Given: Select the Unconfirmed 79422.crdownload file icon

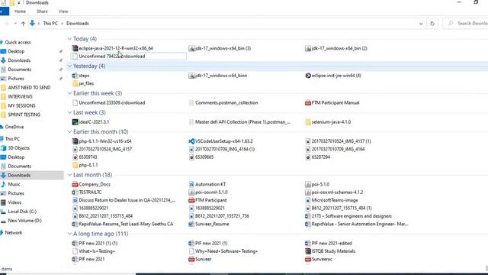Looking at the screenshot, I should tap(75, 57).
